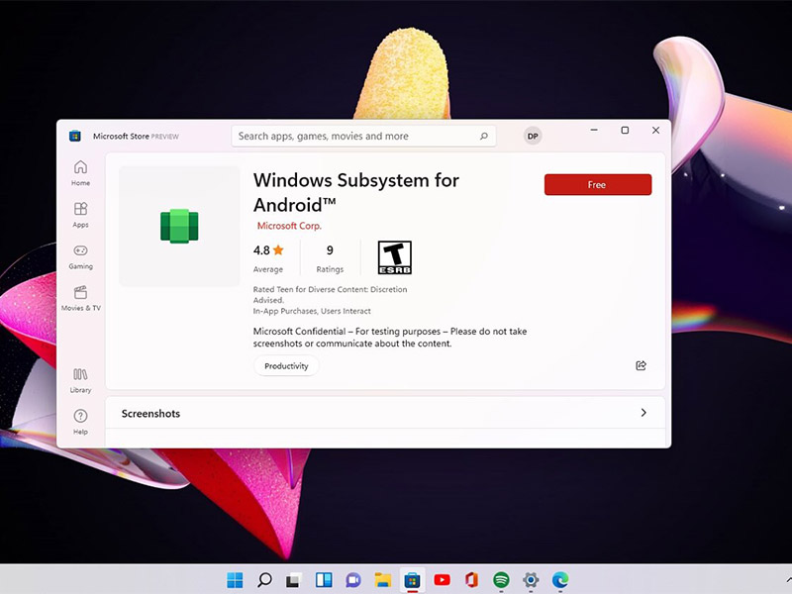Open the DP user profile avatar

533,136
